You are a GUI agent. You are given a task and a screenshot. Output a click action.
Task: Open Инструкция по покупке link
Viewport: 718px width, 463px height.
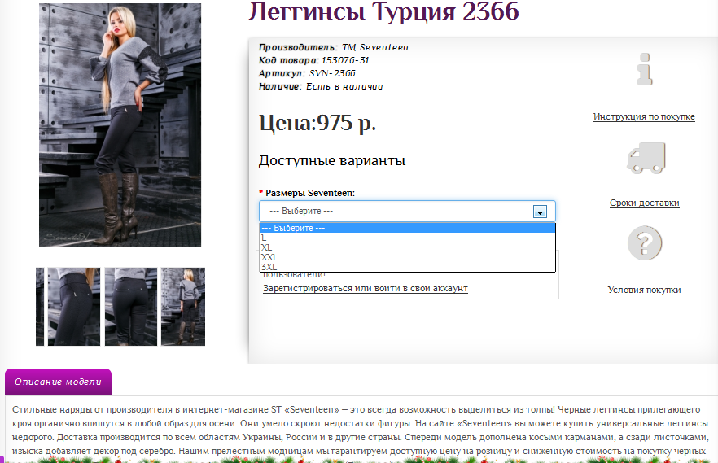(x=644, y=116)
